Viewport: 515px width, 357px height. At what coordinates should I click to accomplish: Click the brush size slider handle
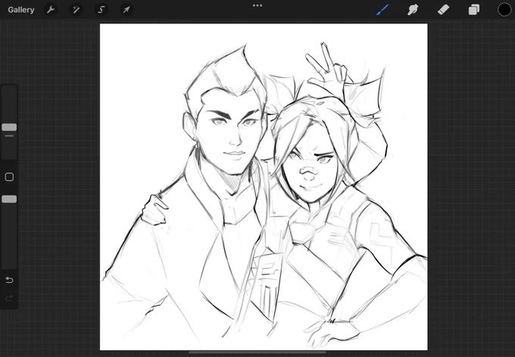tap(9, 127)
